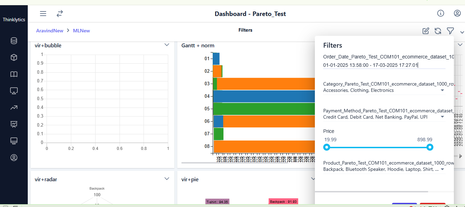The width and height of the screenshot is (465, 207).
Task: Toggle the filter funnel icon
Action: click(x=450, y=31)
